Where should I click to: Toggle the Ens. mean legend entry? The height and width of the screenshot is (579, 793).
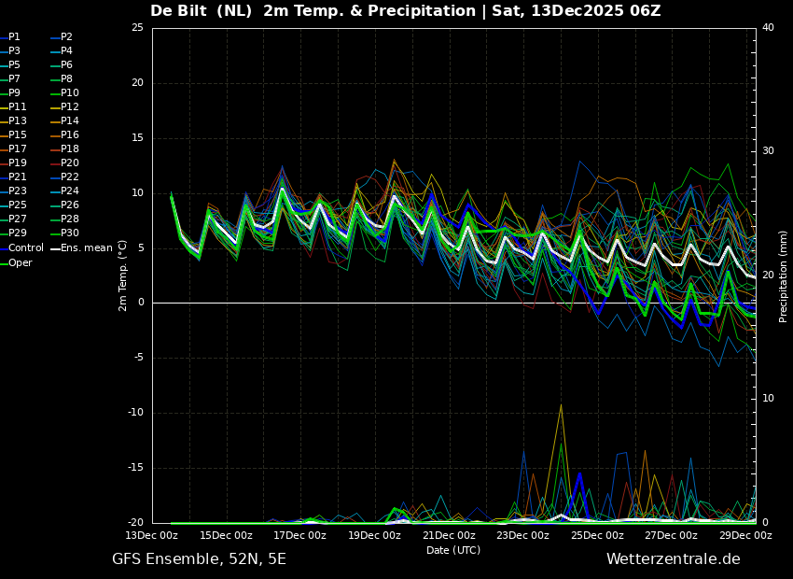pyautogui.click(x=86, y=248)
